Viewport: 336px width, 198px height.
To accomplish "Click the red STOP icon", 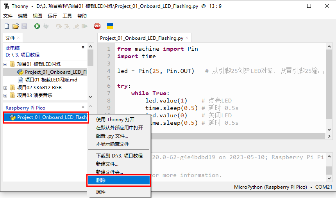I will pos(97,26).
